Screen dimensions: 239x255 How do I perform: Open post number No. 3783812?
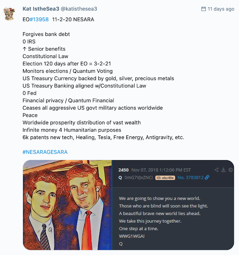(190, 177)
